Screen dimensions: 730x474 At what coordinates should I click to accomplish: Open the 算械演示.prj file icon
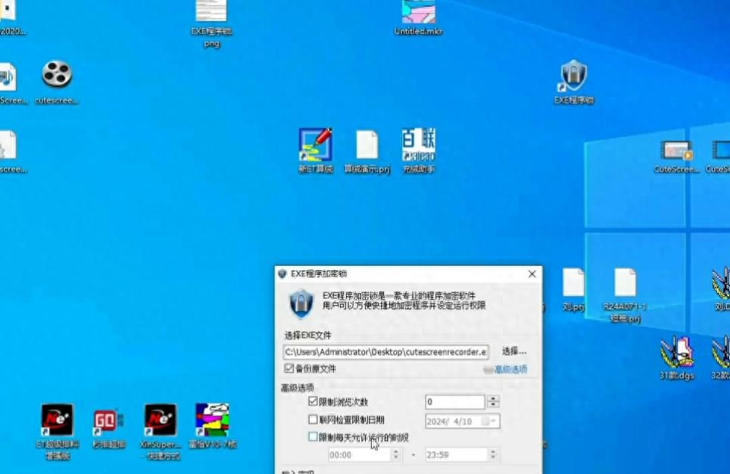(x=367, y=145)
